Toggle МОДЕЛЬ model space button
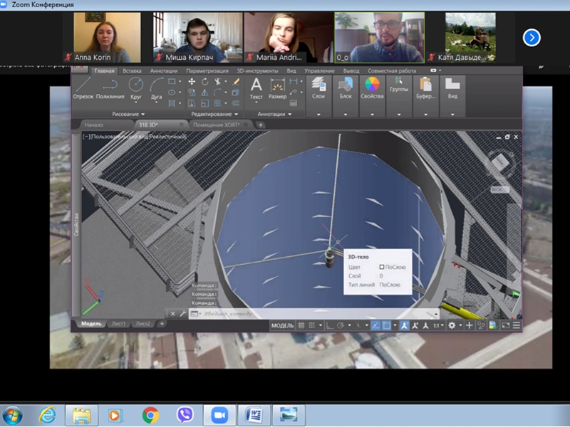570x427 pixels. coord(282,325)
